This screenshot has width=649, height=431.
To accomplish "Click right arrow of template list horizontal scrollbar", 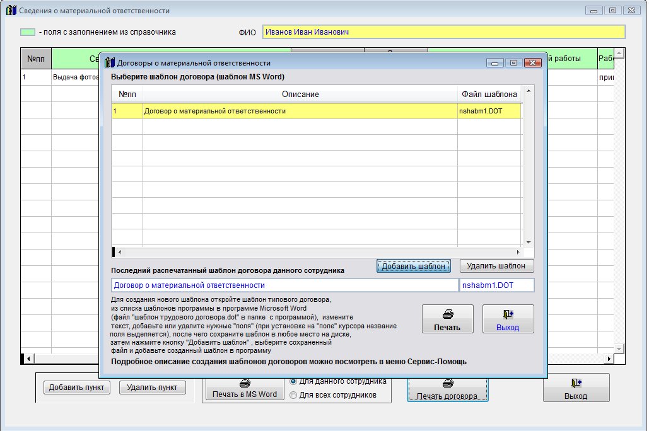I will point(518,252).
